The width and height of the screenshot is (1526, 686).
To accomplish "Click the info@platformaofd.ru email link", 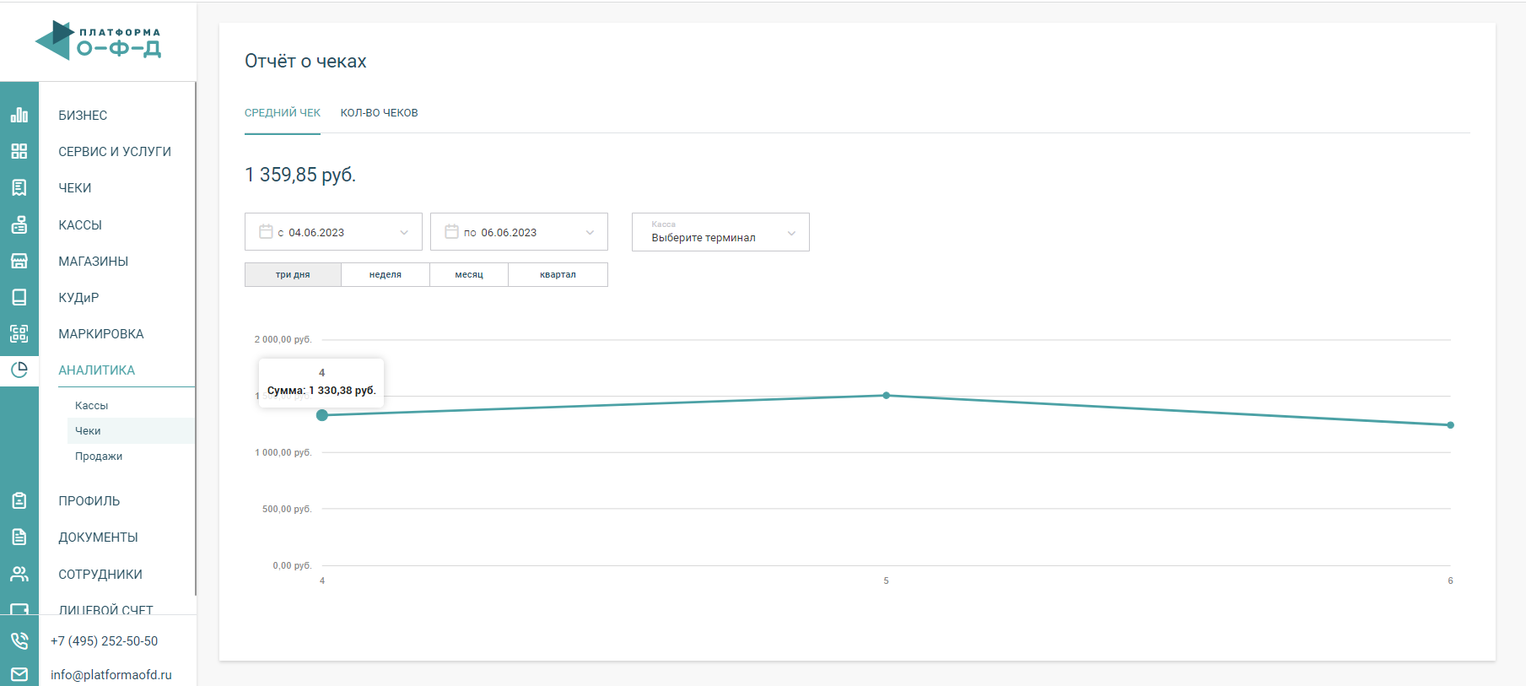I will pos(111,675).
